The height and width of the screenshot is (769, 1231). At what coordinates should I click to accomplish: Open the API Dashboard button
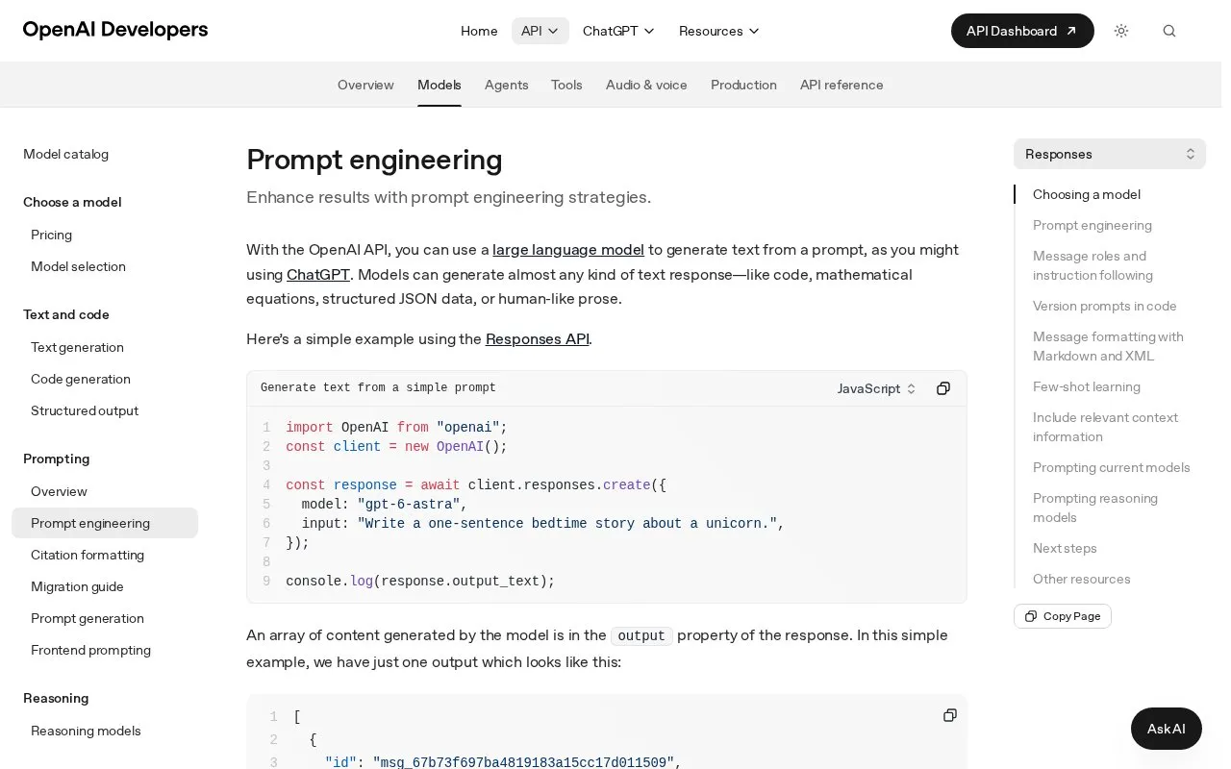coord(1022,31)
